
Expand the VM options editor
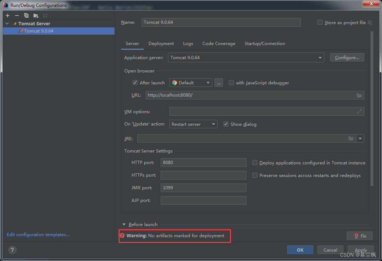pyautogui.click(x=359, y=111)
